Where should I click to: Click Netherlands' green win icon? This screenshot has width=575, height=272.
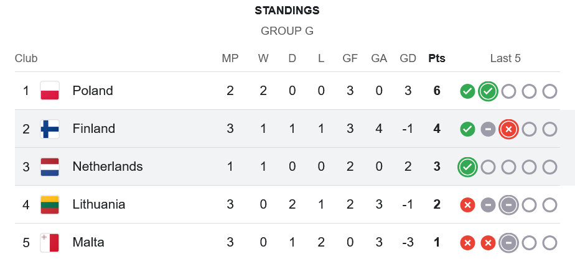(x=467, y=167)
